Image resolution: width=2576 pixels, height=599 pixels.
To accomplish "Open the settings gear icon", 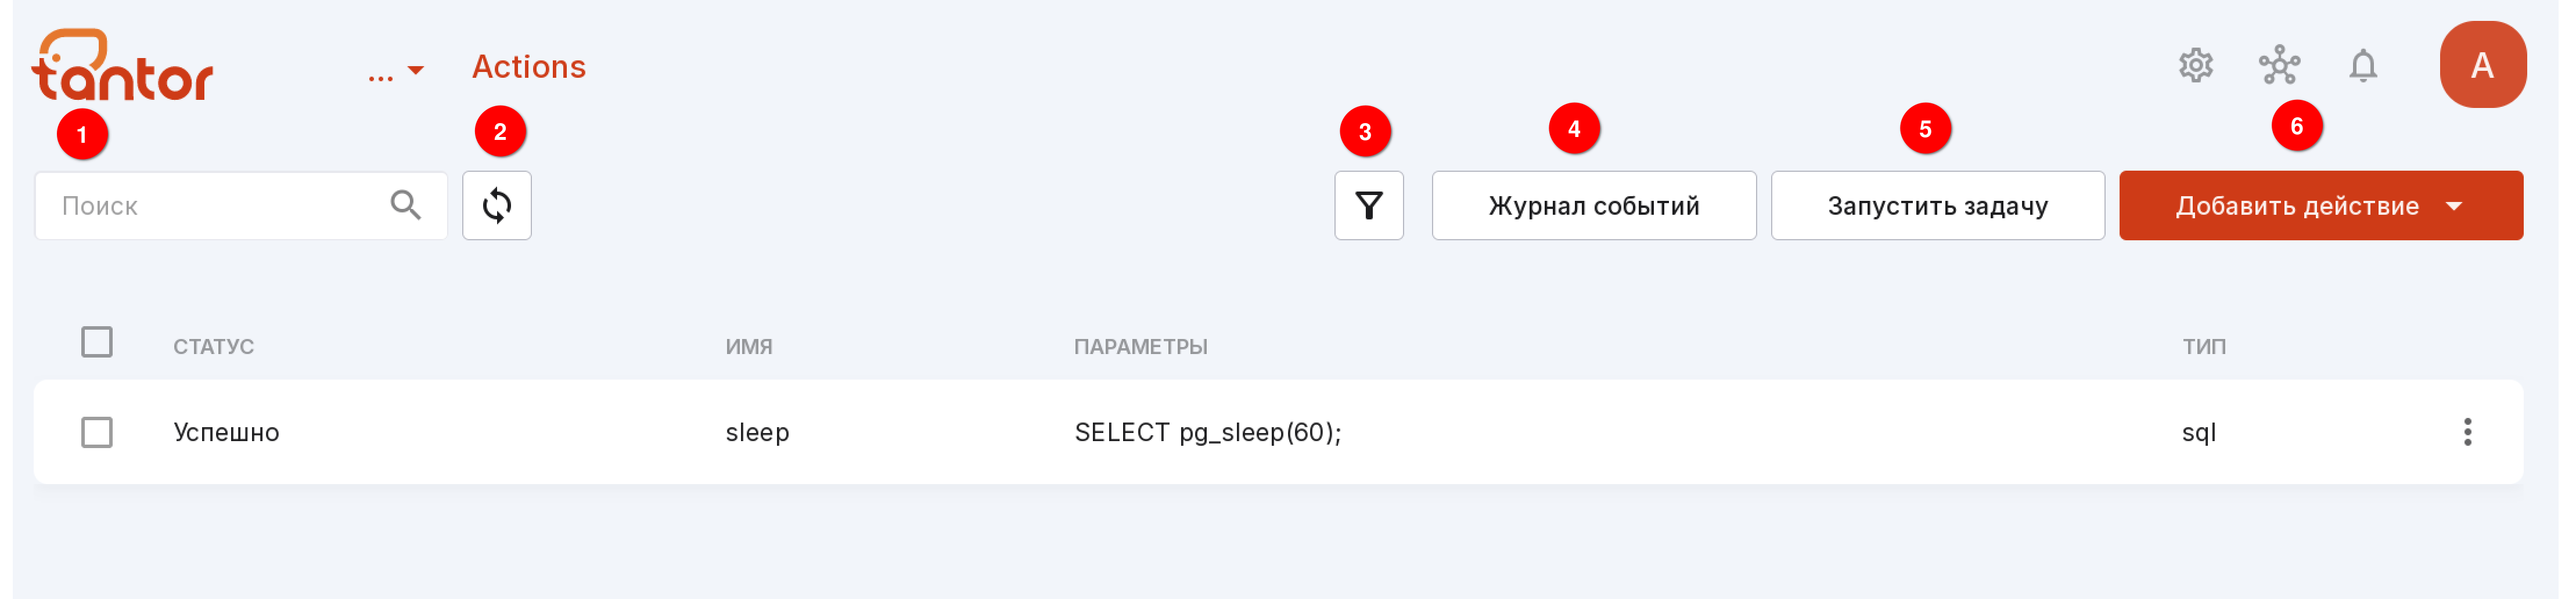I will (2196, 66).
